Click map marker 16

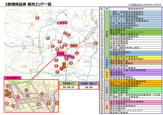coord(59,42)
